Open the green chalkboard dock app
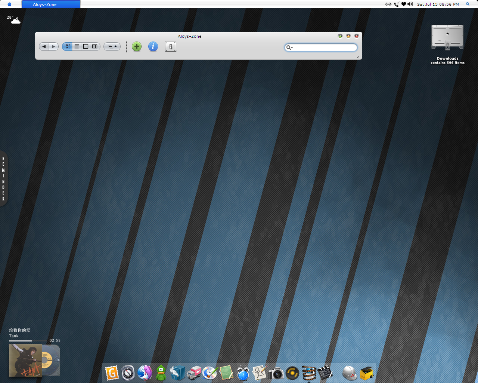The image size is (478, 383). tap(227, 373)
